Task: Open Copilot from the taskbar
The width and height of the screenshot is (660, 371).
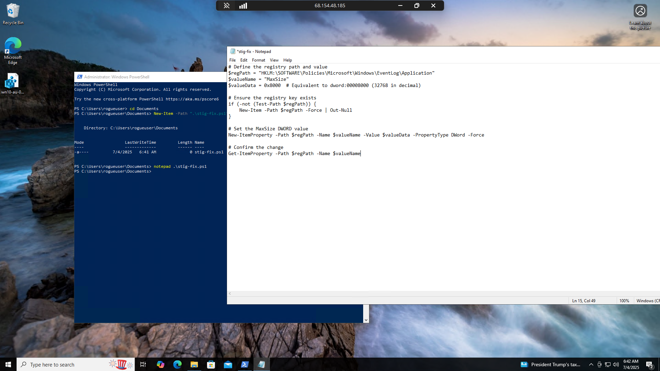Action: pos(160,364)
